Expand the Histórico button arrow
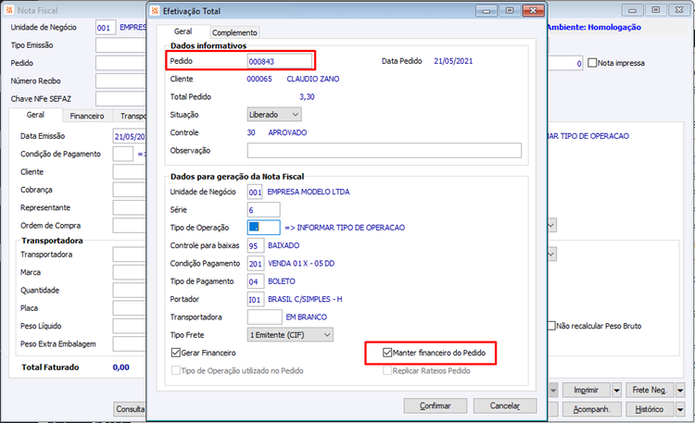Viewport: 695px width, 423px height. tap(680, 409)
